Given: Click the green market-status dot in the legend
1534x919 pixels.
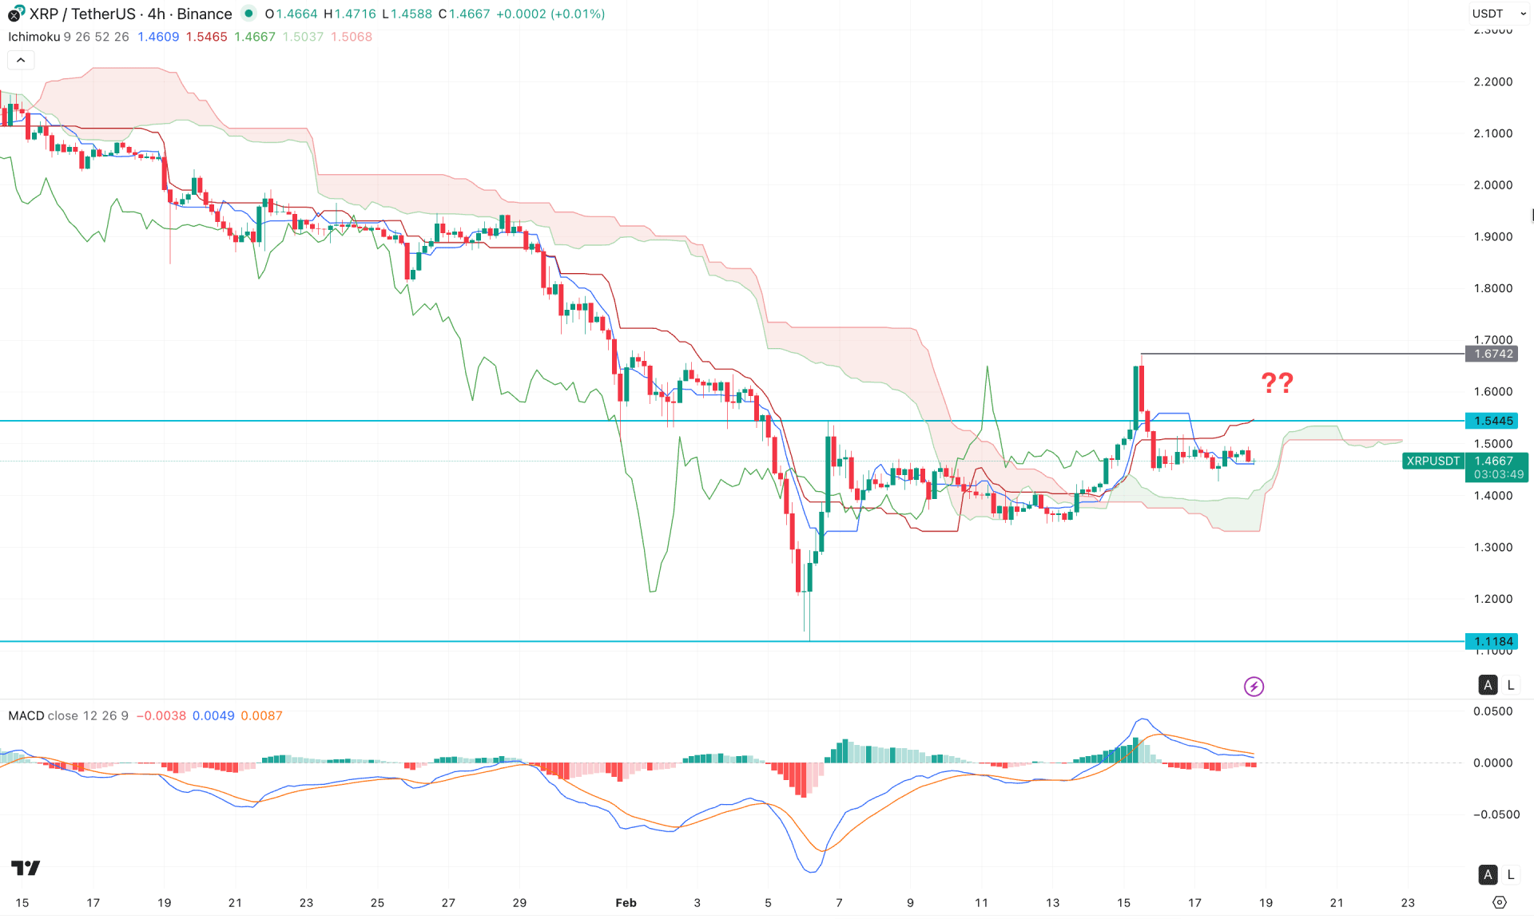Looking at the screenshot, I should [248, 14].
